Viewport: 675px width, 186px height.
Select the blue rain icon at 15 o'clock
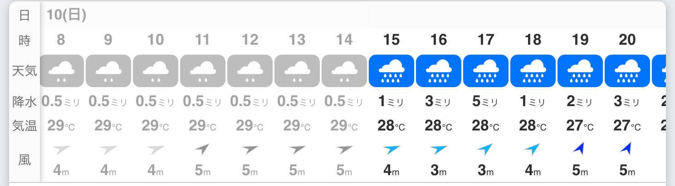(x=391, y=71)
